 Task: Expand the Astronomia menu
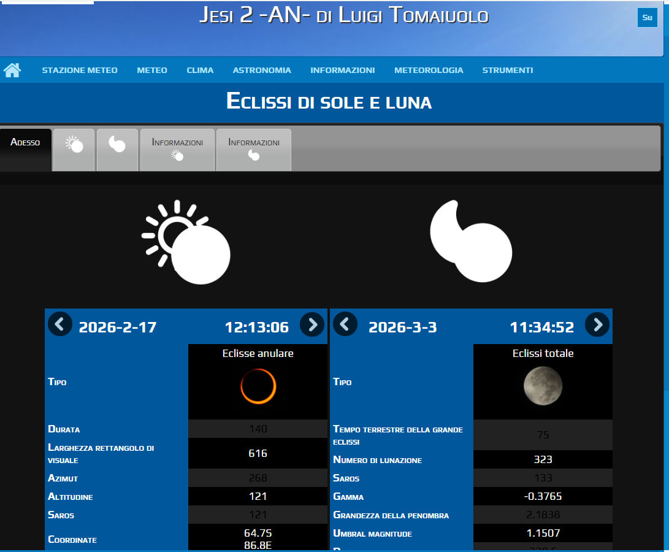coord(262,71)
